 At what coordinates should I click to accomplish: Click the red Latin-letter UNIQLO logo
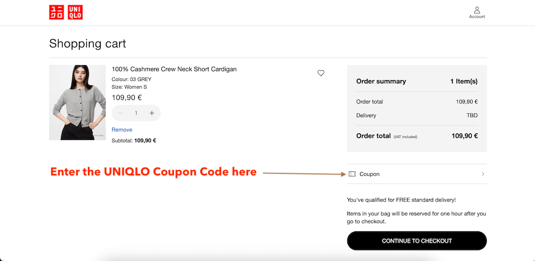click(x=75, y=13)
